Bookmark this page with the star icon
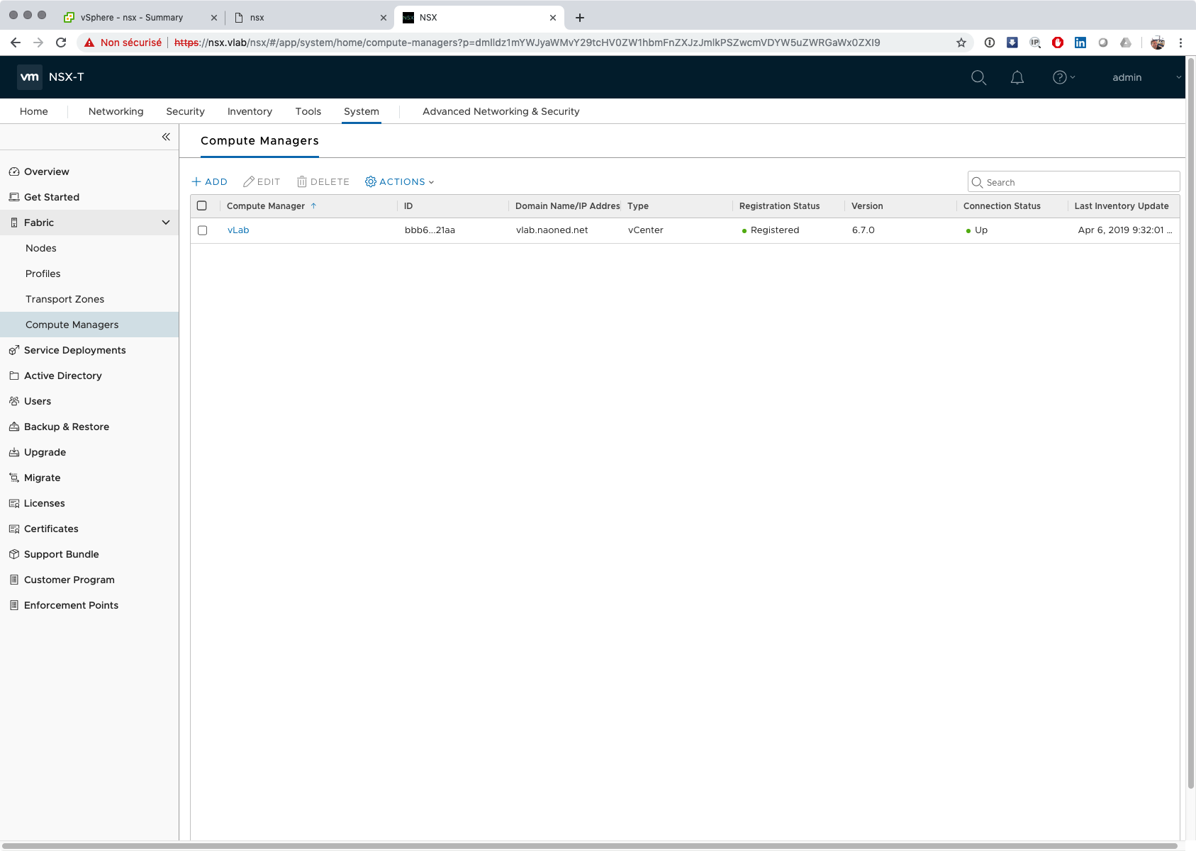The height and width of the screenshot is (851, 1196). pyautogui.click(x=961, y=43)
